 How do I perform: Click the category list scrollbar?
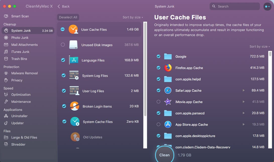tap(145, 69)
